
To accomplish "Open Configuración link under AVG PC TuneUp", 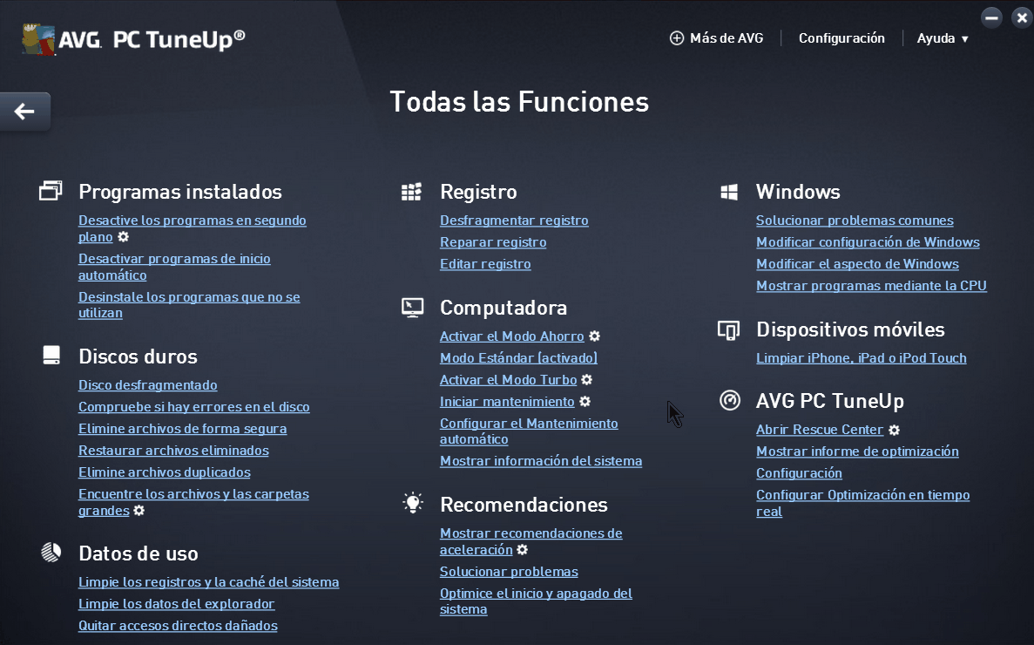I will [x=800, y=473].
